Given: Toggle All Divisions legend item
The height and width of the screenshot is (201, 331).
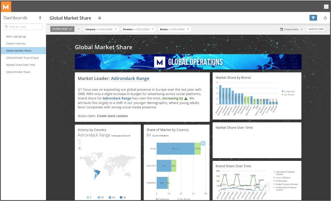Looking at the screenshot, I should 280,181.
